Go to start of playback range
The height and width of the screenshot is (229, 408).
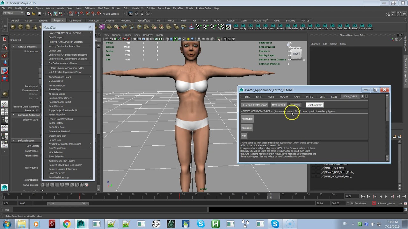[363, 197]
